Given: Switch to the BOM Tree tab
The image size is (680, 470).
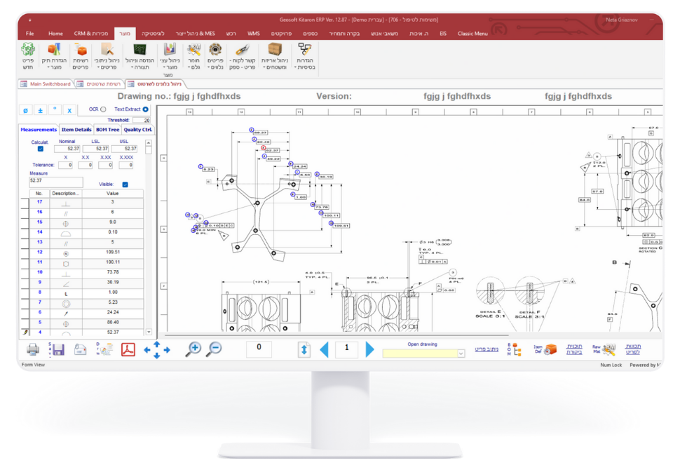Looking at the screenshot, I should tap(107, 130).
